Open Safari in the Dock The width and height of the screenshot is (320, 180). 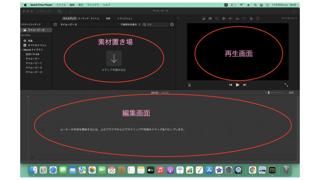point(53,170)
